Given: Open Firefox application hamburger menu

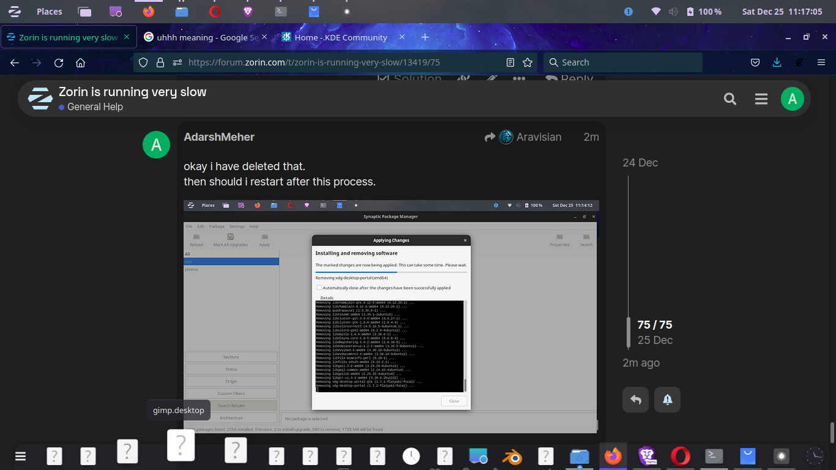Looking at the screenshot, I should 821,62.
